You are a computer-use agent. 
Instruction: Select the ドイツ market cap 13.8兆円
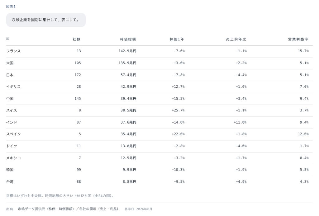coord(128,146)
